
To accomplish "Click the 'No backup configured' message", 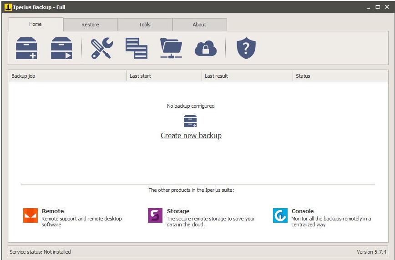I will click(x=191, y=106).
